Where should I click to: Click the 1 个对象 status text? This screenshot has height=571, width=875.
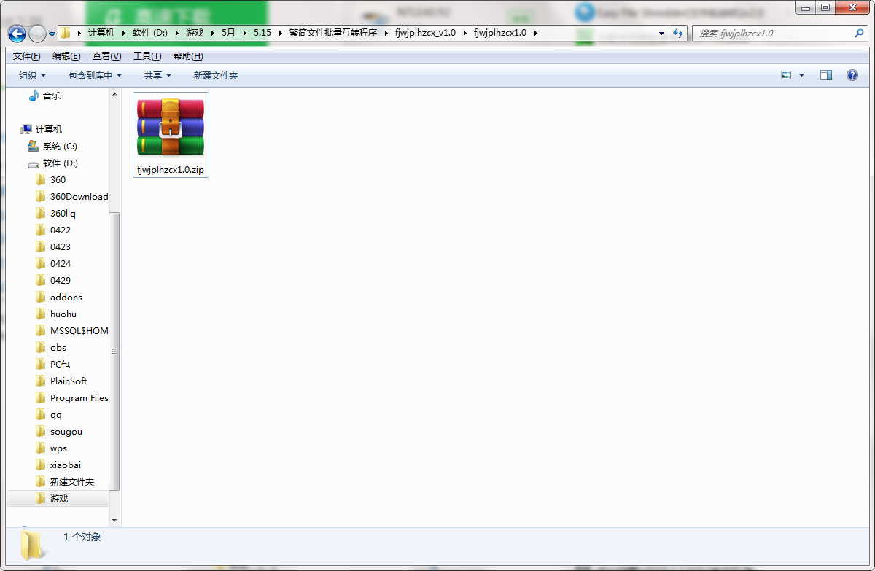82,537
